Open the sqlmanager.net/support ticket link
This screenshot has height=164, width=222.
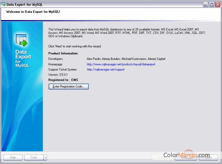(x=106, y=70)
